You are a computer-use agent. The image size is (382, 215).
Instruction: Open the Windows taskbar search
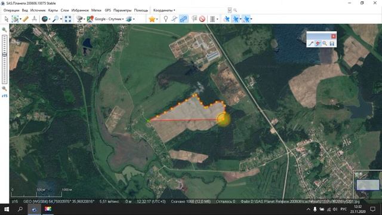click(x=20, y=209)
